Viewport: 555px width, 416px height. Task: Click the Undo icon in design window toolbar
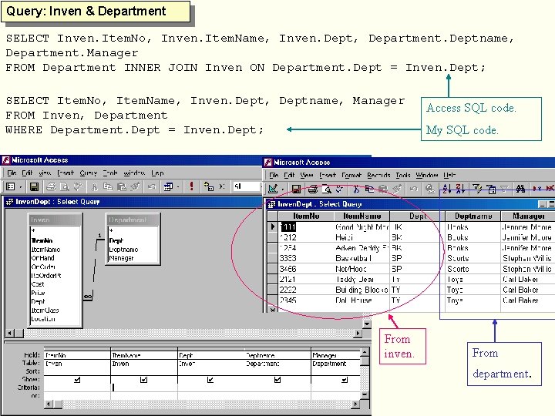click(152, 186)
